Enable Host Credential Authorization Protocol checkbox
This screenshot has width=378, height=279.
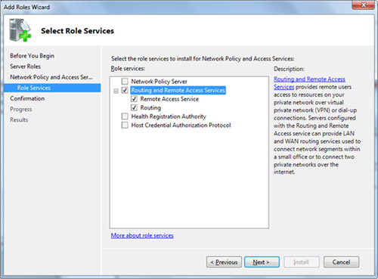click(x=125, y=125)
